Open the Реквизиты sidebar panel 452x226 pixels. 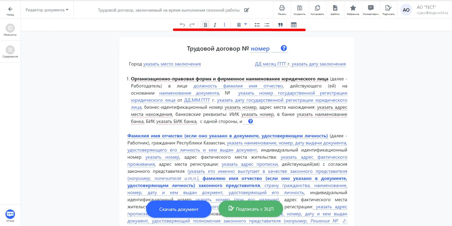[x=10, y=30]
